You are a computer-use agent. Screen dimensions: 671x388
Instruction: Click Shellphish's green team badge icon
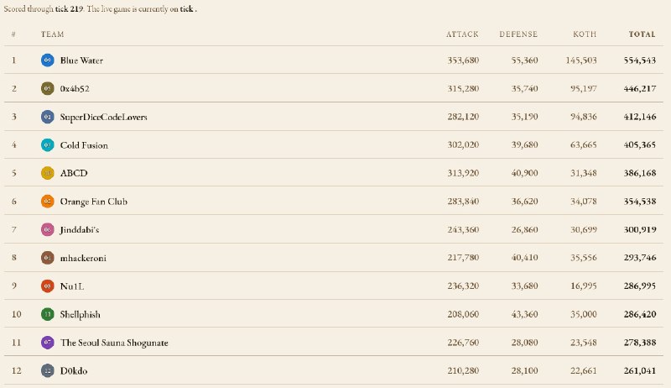coord(48,314)
